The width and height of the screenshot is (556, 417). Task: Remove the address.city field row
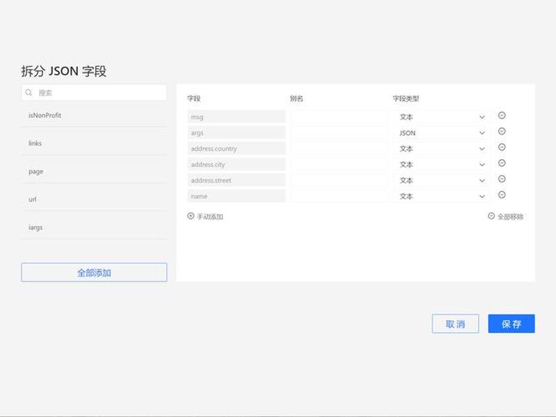point(502,163)
